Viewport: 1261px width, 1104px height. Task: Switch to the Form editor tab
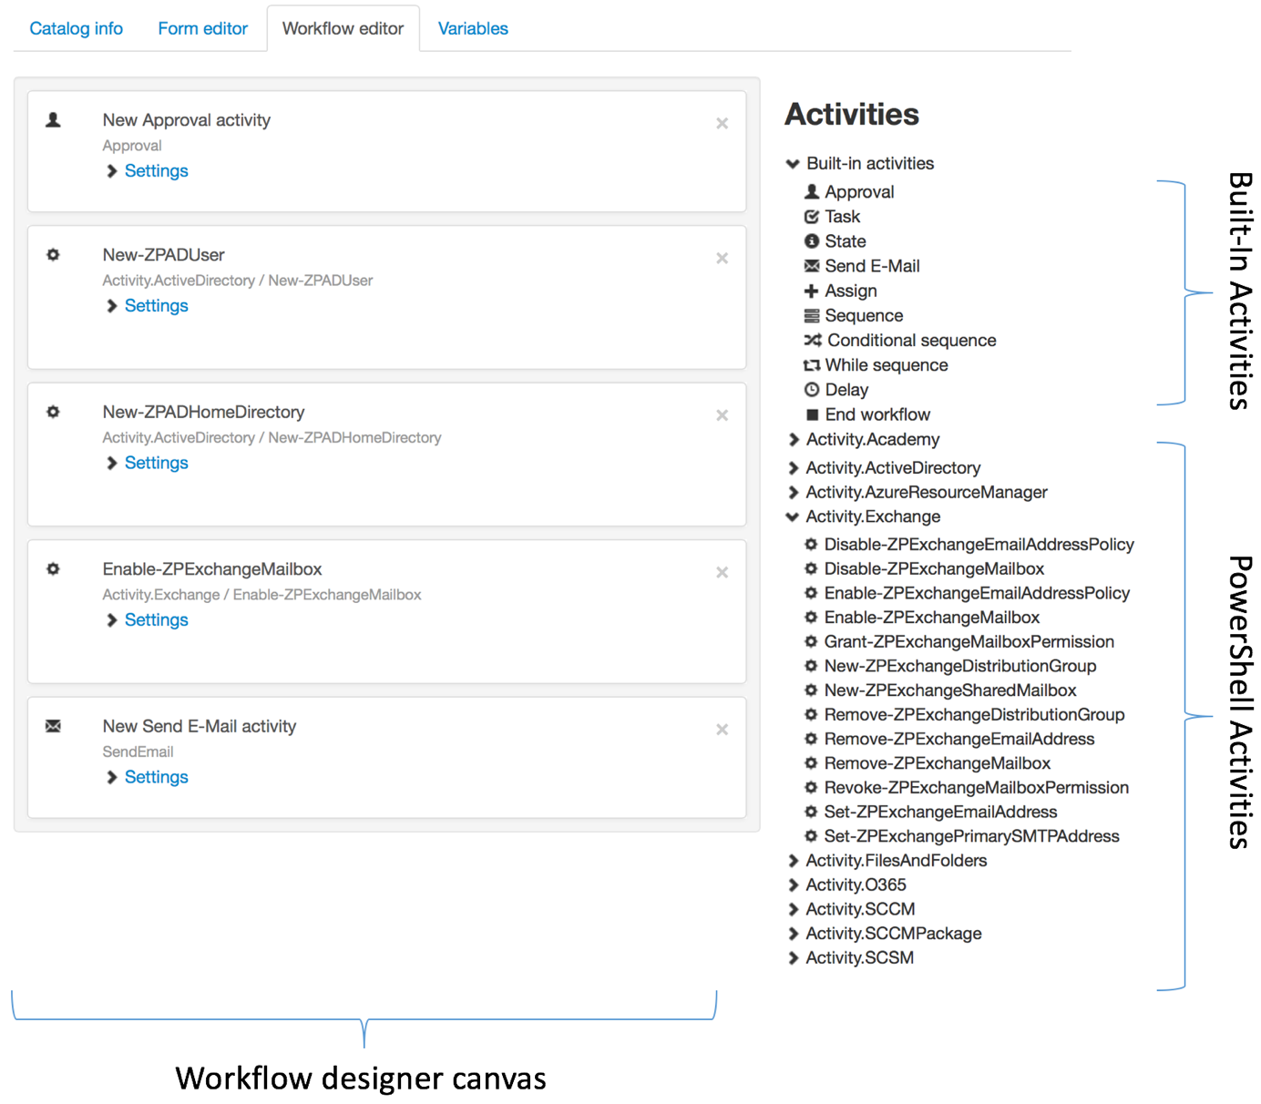pos(202,28)
